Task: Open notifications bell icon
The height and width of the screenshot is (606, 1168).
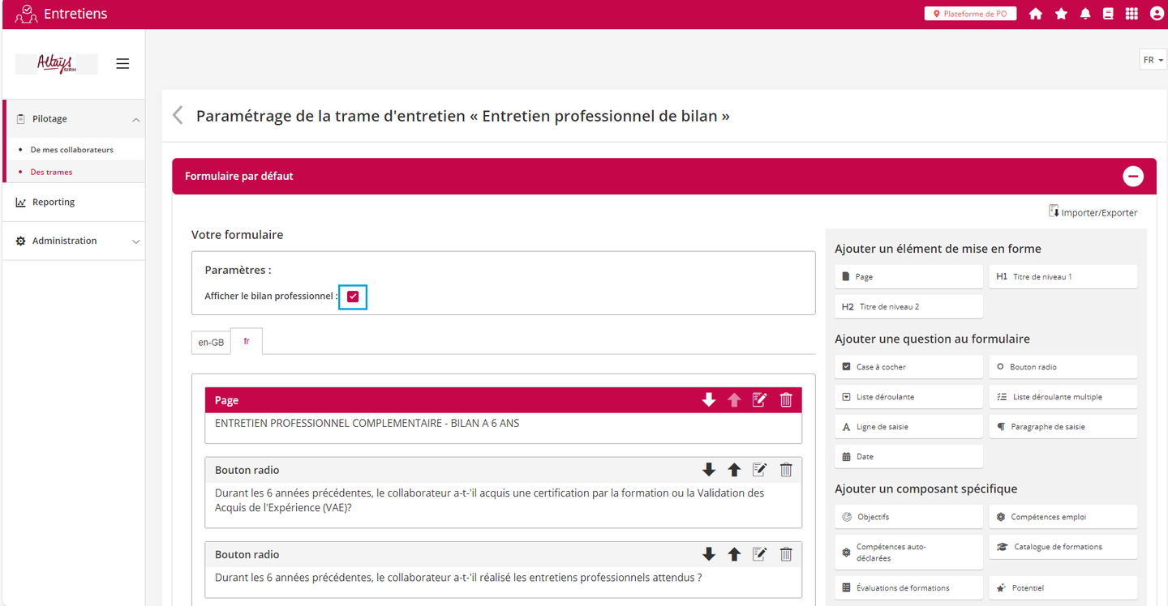Action: tap(1085, 14)
